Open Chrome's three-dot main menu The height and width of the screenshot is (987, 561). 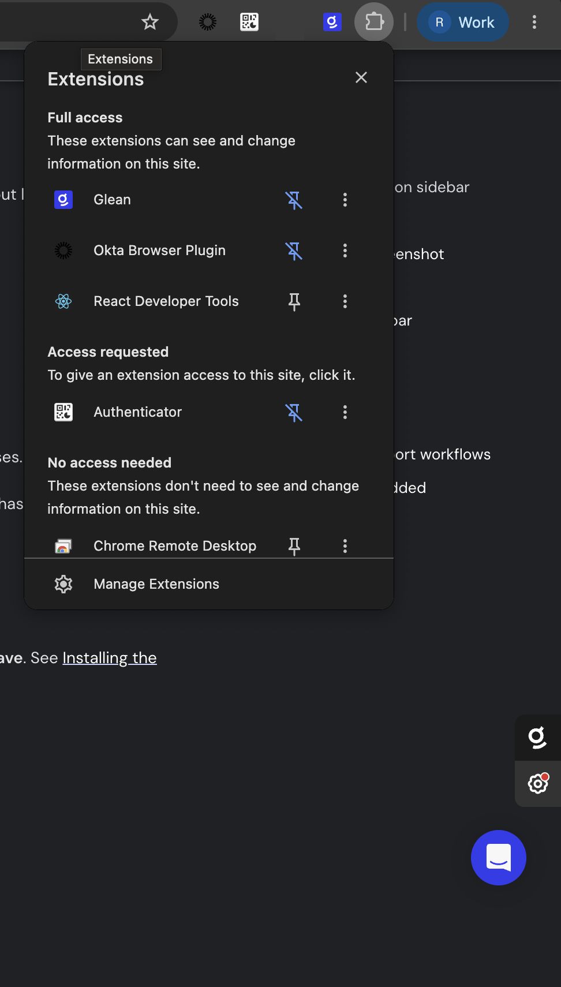tap(534, 22)
